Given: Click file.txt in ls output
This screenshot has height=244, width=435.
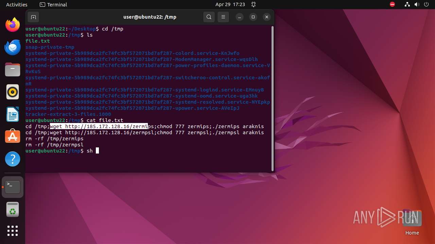Looking at the screenshot, I should click(38, 41).
